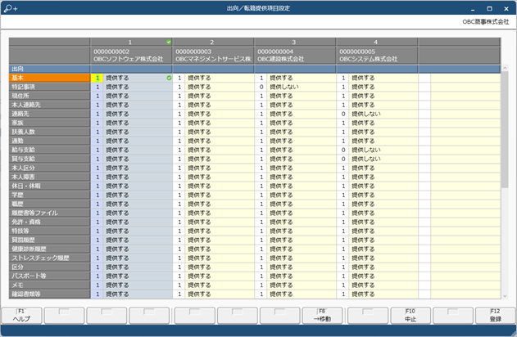This screenshot has width=517, height=337.
Task: Click the column number 3 header
Action: (295, 43)
